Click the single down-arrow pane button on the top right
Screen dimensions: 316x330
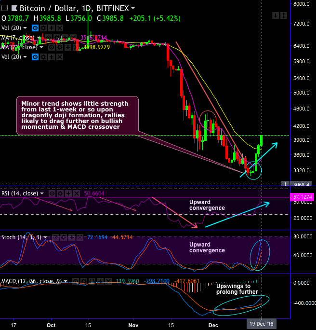pos(276,15)
